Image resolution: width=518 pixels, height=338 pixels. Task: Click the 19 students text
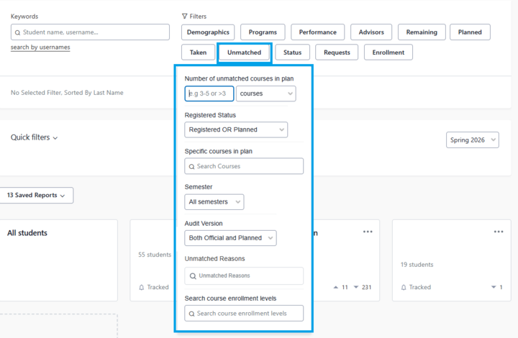click(417, 265)
